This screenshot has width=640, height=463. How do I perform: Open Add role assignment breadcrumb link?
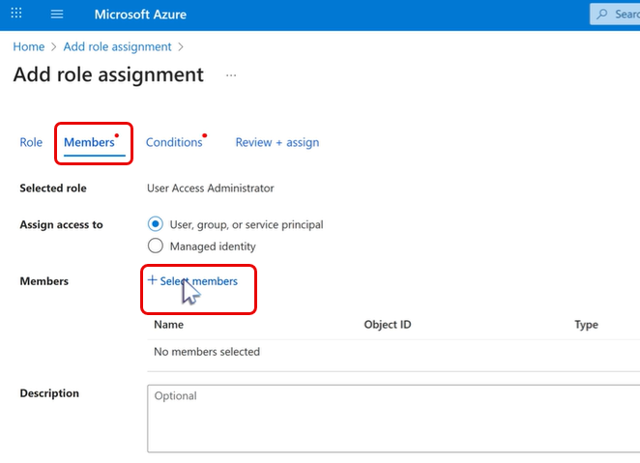coord(118,47)
